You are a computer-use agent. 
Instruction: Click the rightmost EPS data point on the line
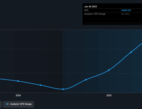click(131, 52)
